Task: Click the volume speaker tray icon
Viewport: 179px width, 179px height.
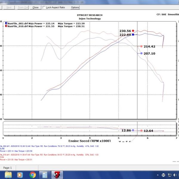Action: tap(174, 175)
